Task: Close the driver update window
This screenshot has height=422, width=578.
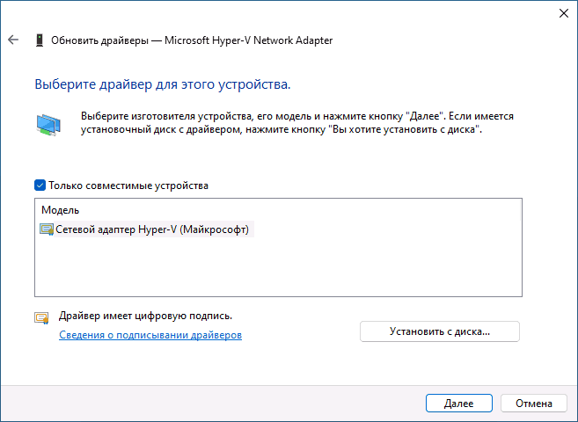Action: [x=564, y=13]
